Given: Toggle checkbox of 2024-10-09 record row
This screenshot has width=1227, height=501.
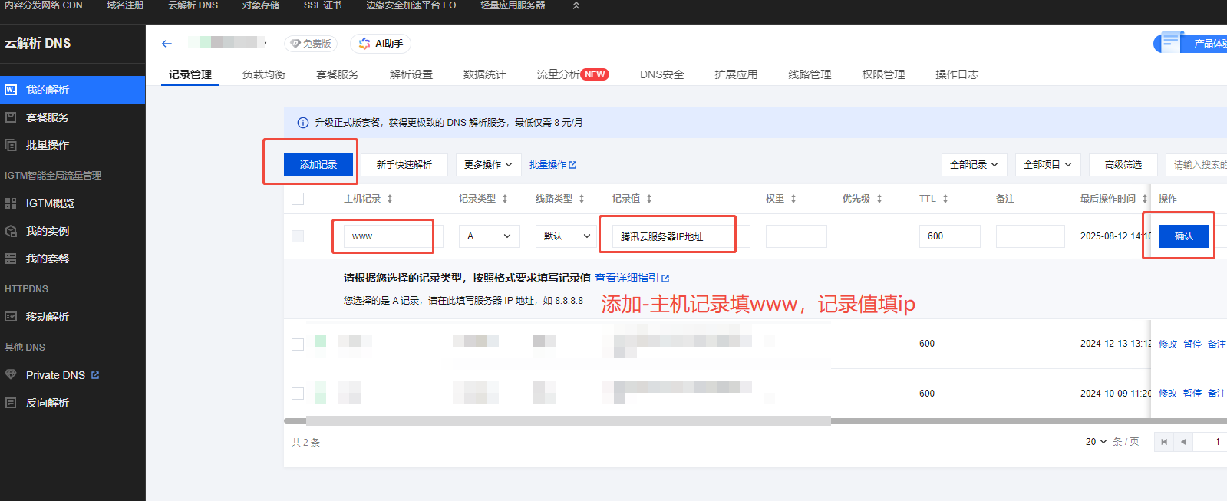Looking at the screenshot, I should pos(298,394).
